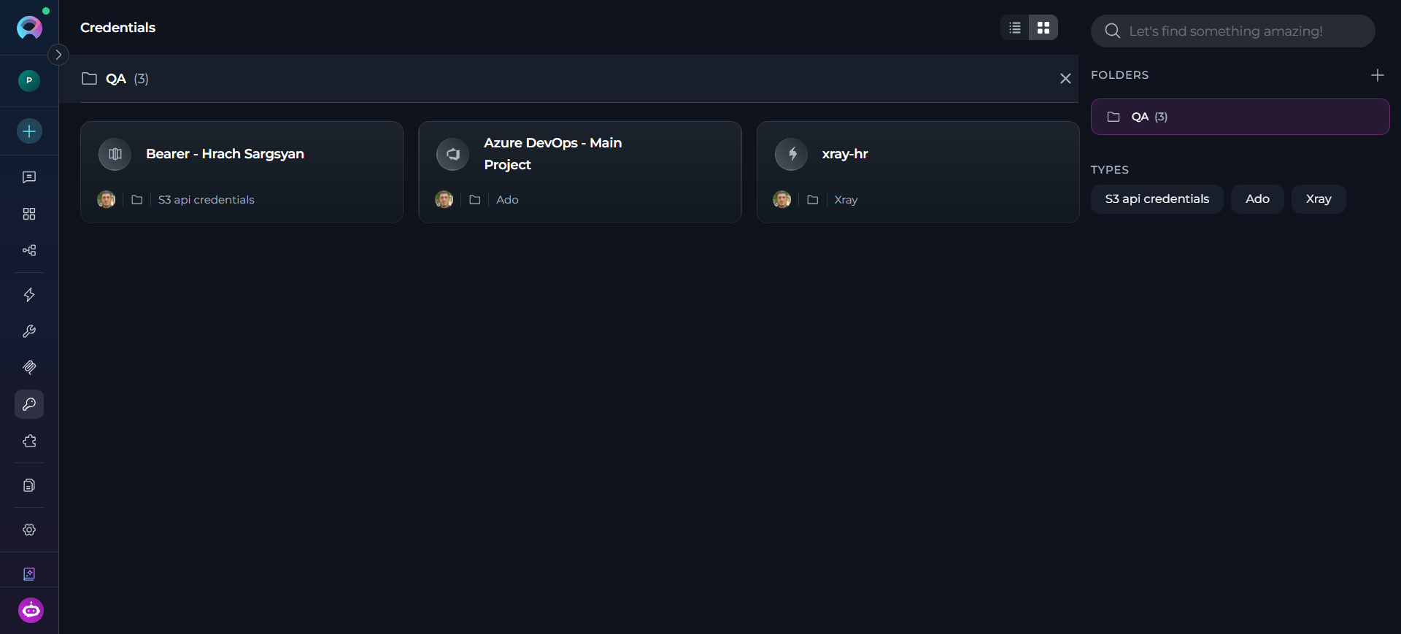
Task: Open the pipeline nodes icon in sidebar
Action: pyautogui.click(x=29, y=250)
